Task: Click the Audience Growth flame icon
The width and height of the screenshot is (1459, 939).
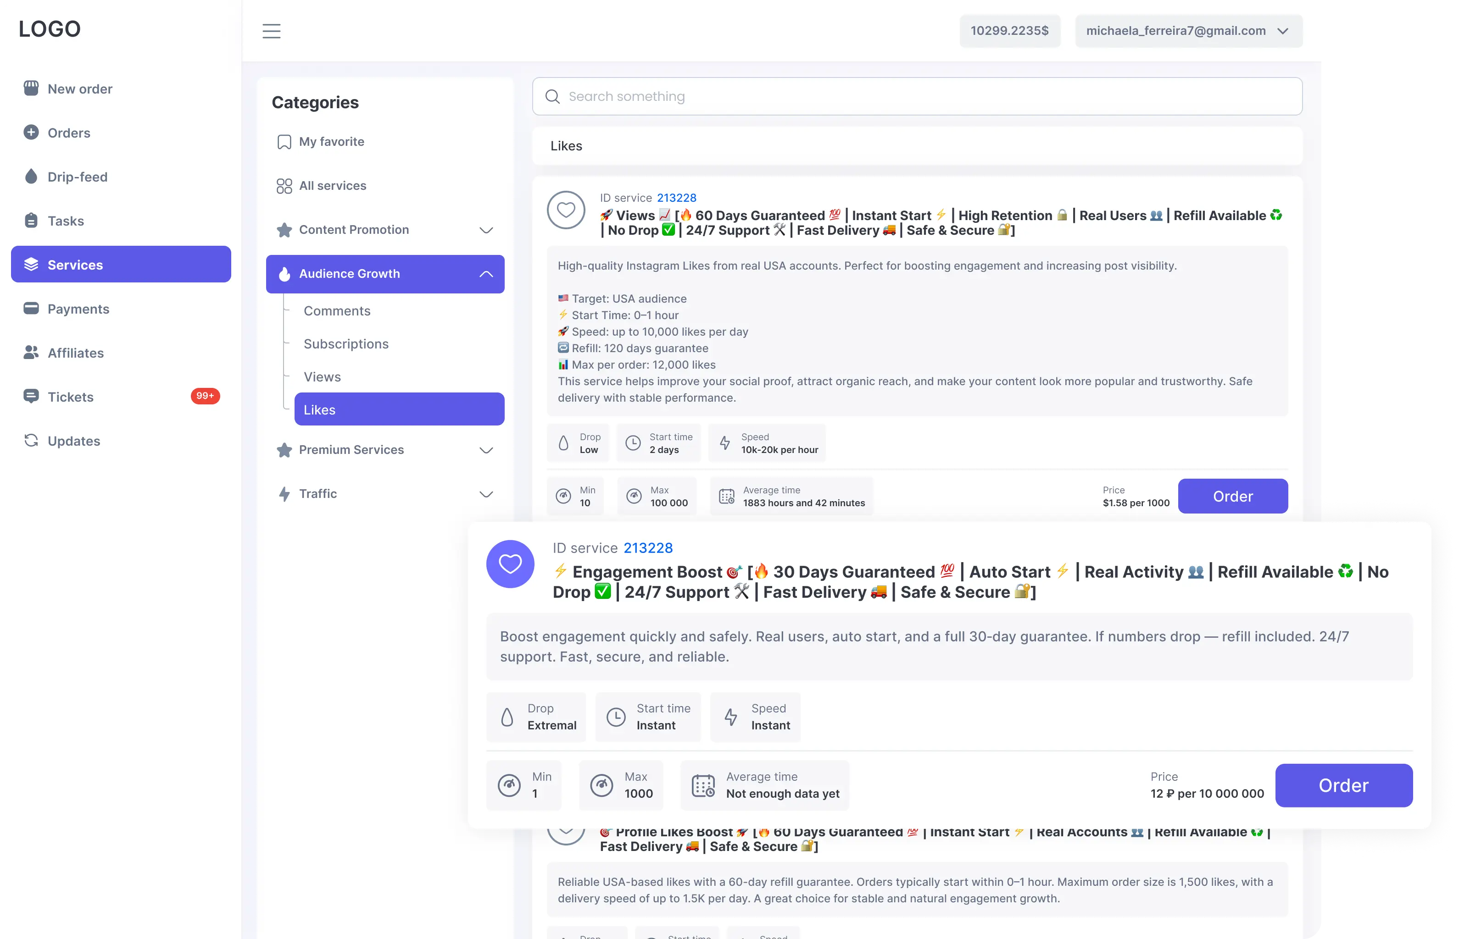Action: 284,274
